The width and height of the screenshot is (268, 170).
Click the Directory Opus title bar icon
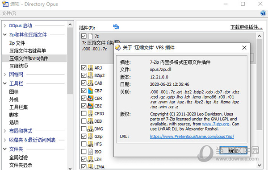pos(5,4)
